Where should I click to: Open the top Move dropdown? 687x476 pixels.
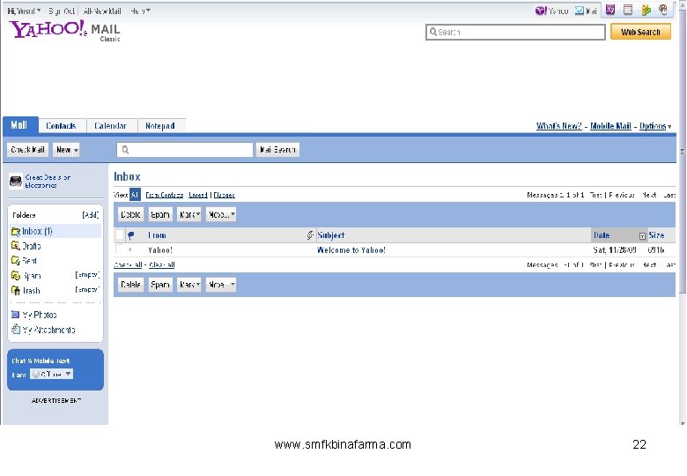[x=221, y=214]
